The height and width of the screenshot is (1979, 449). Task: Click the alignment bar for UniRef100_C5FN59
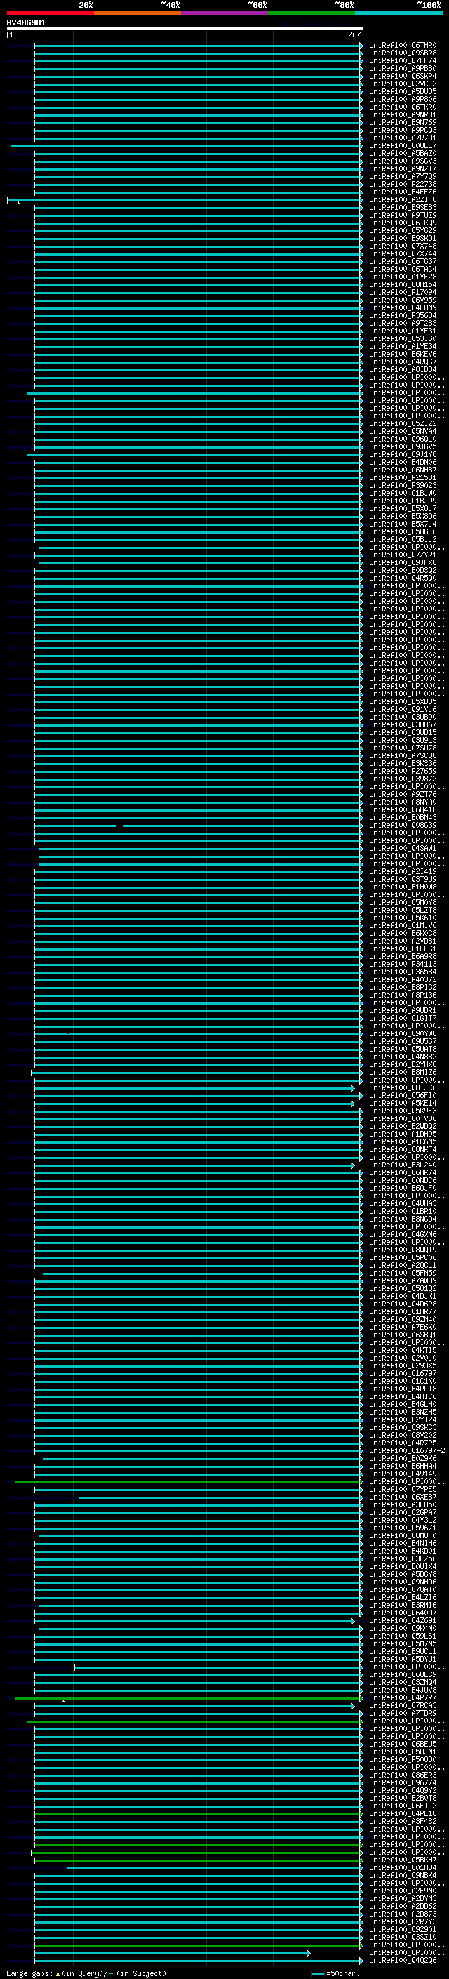tap(203, 1273)
